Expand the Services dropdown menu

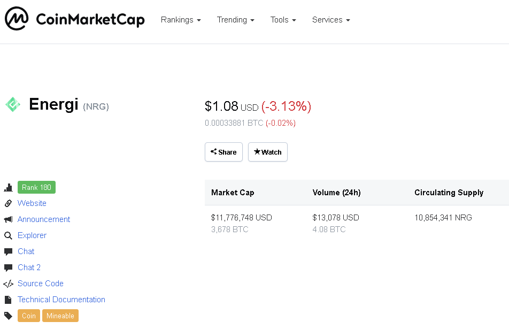(331, 20)
